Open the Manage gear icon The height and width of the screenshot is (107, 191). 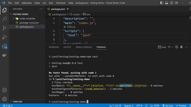tap(4, 99)
